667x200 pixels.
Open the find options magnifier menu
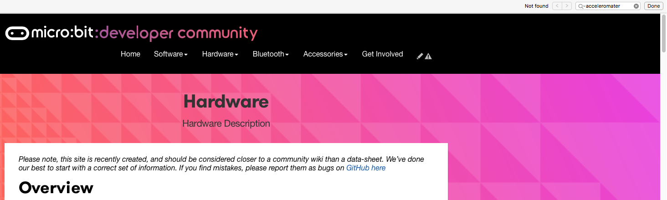pyautogui.click(x=582, y=6)
